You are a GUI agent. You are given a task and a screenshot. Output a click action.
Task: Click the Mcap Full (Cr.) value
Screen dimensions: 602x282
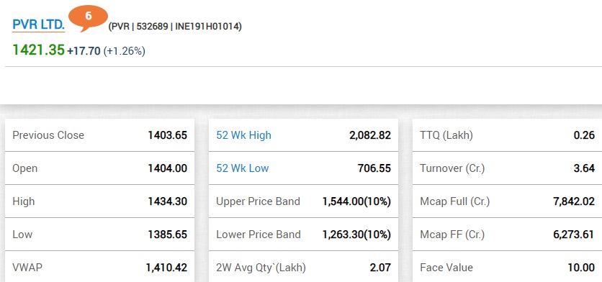[574, 201]
